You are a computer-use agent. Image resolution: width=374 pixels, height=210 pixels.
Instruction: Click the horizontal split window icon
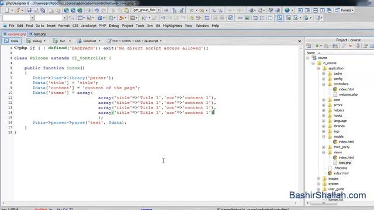click(x=316, y=10)
